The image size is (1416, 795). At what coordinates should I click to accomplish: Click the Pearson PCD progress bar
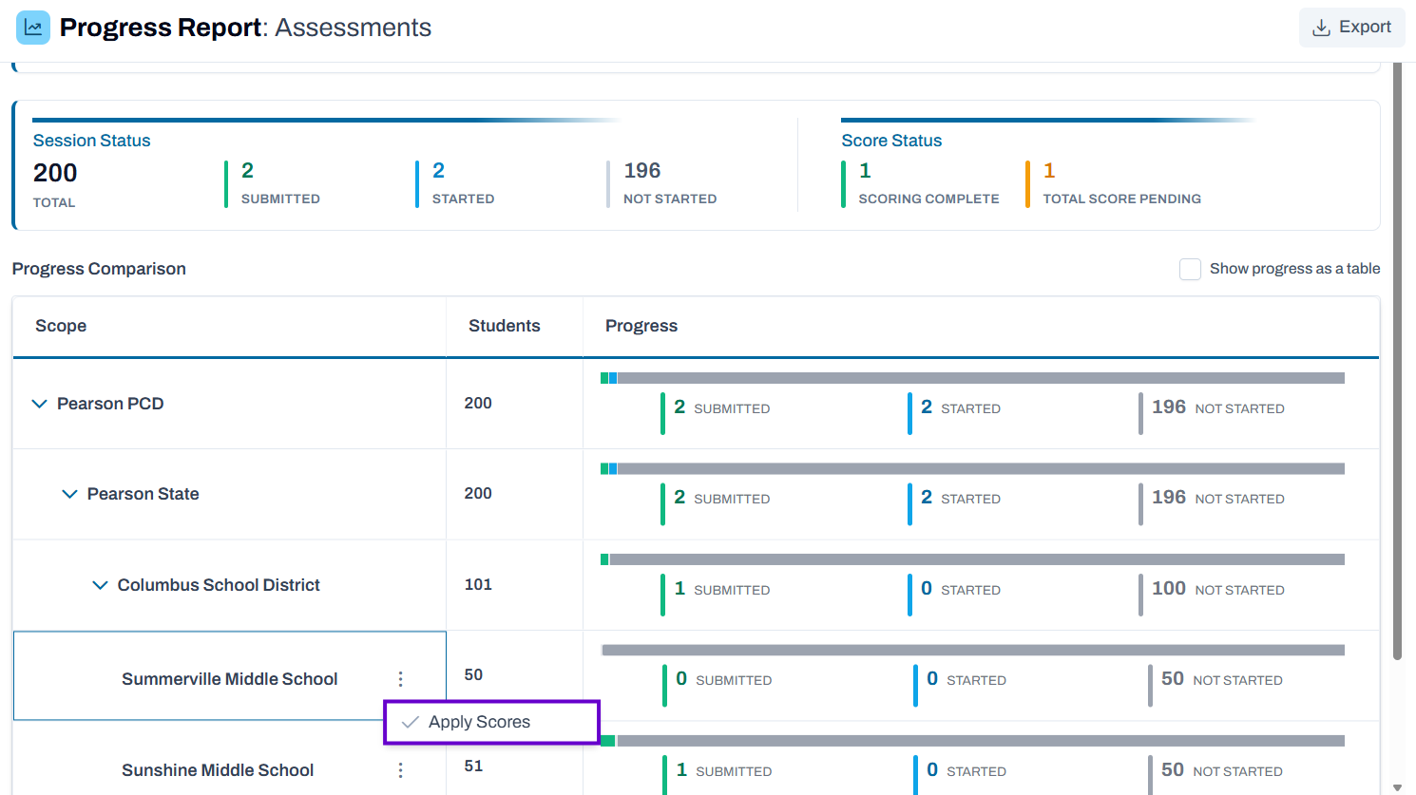click(x=972, y=378)
